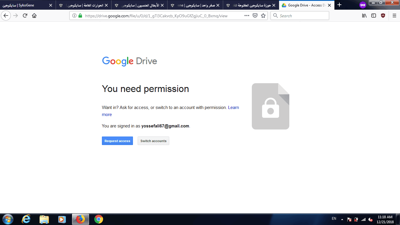Toggle the Firefox sidebar view
400x225 pixels.
coord(374,16)
